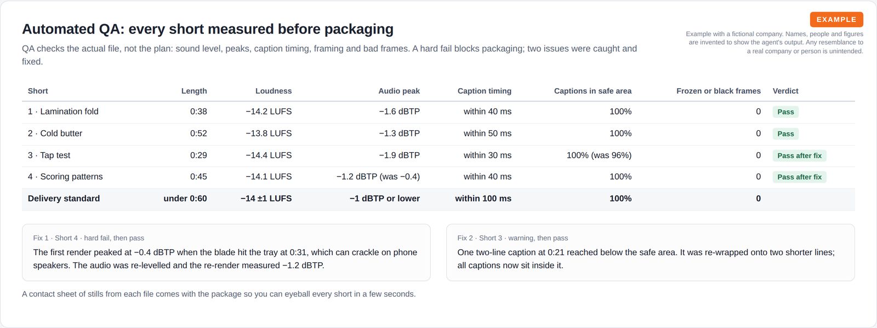
Task: Click the Short column header
Action: tap(38, 91)
